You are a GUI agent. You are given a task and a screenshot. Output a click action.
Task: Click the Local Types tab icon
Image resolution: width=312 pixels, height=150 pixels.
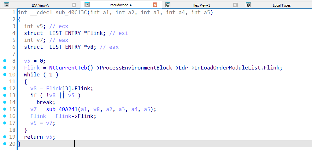click(248, 5)
